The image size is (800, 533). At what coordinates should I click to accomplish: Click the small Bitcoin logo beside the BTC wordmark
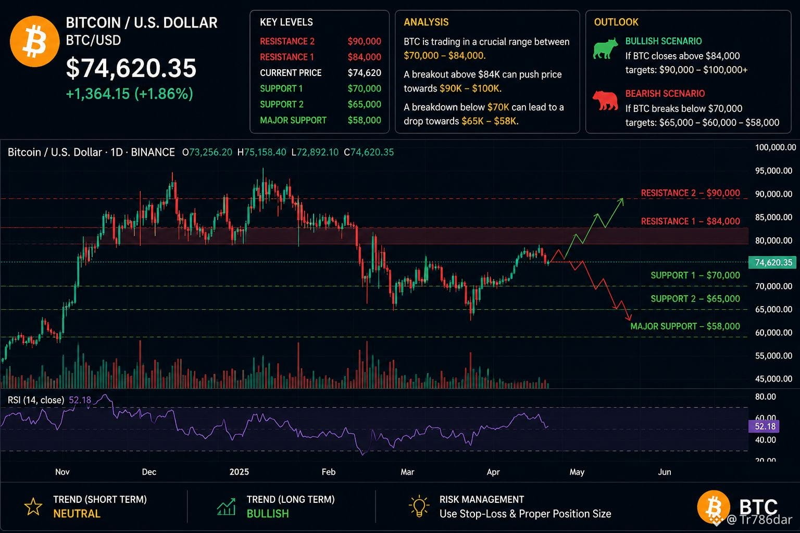point(715,507)
